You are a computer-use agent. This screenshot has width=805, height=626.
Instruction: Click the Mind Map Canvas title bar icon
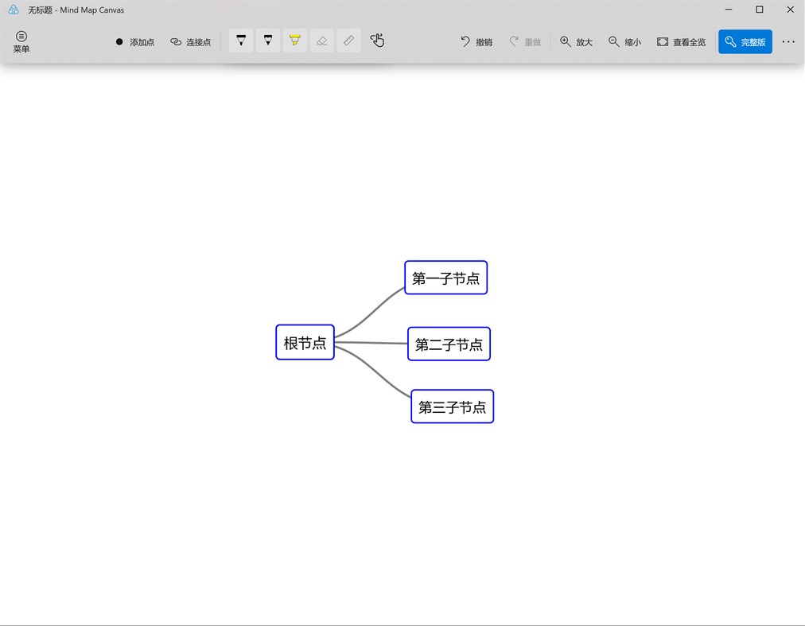pos(12,10)
